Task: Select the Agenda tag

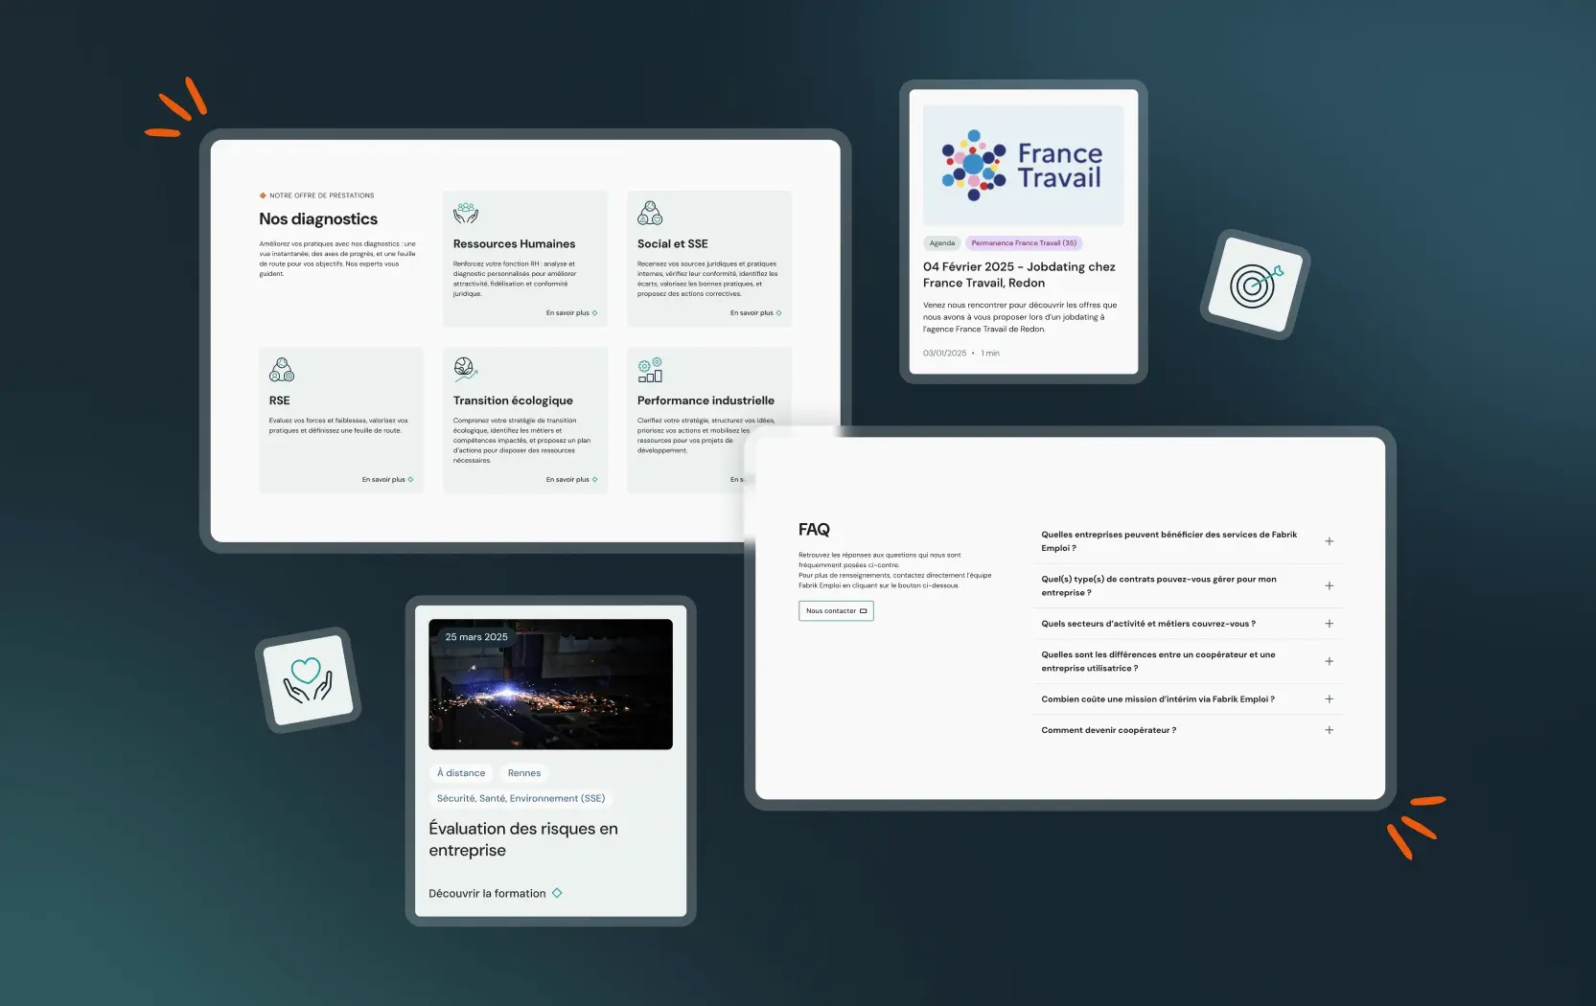Action: pyautogui.click(x=942, y=243)
